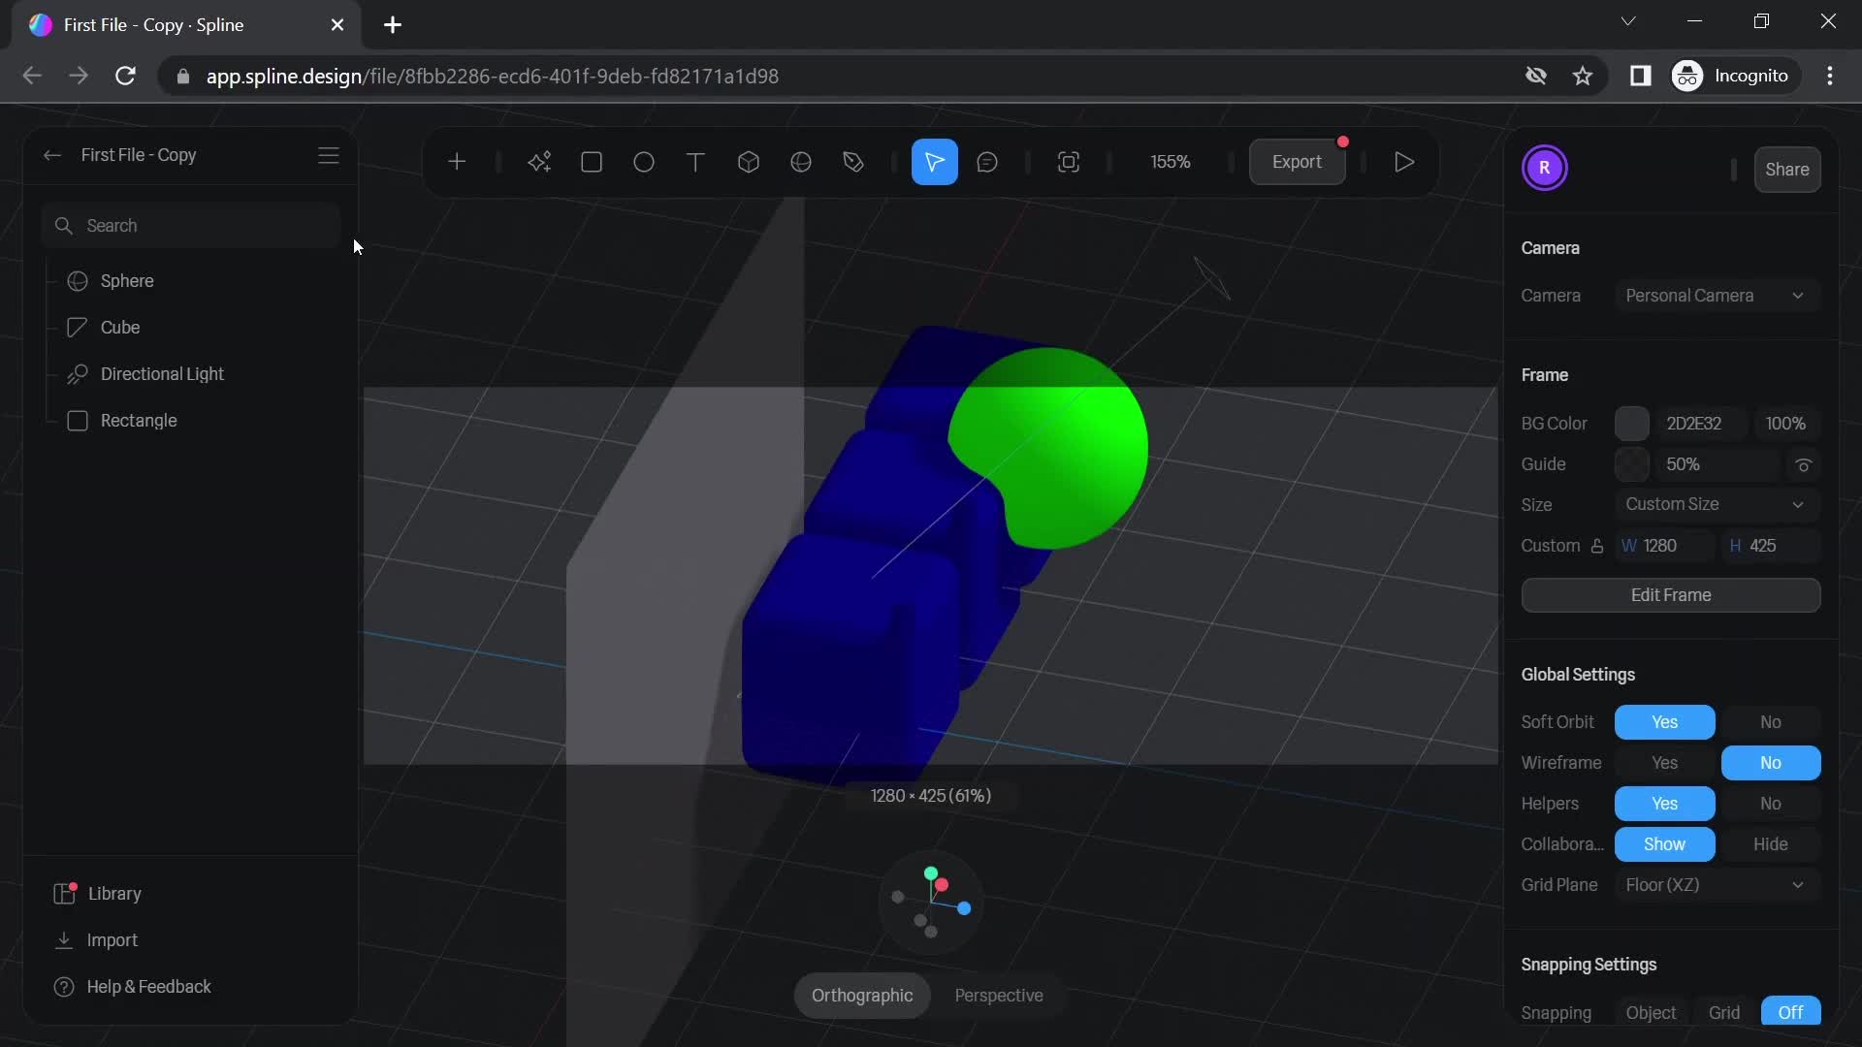Select the Sphere layer item
Screen dimensions: 1862x1047
pyautogui.click(x=128, y=280)
